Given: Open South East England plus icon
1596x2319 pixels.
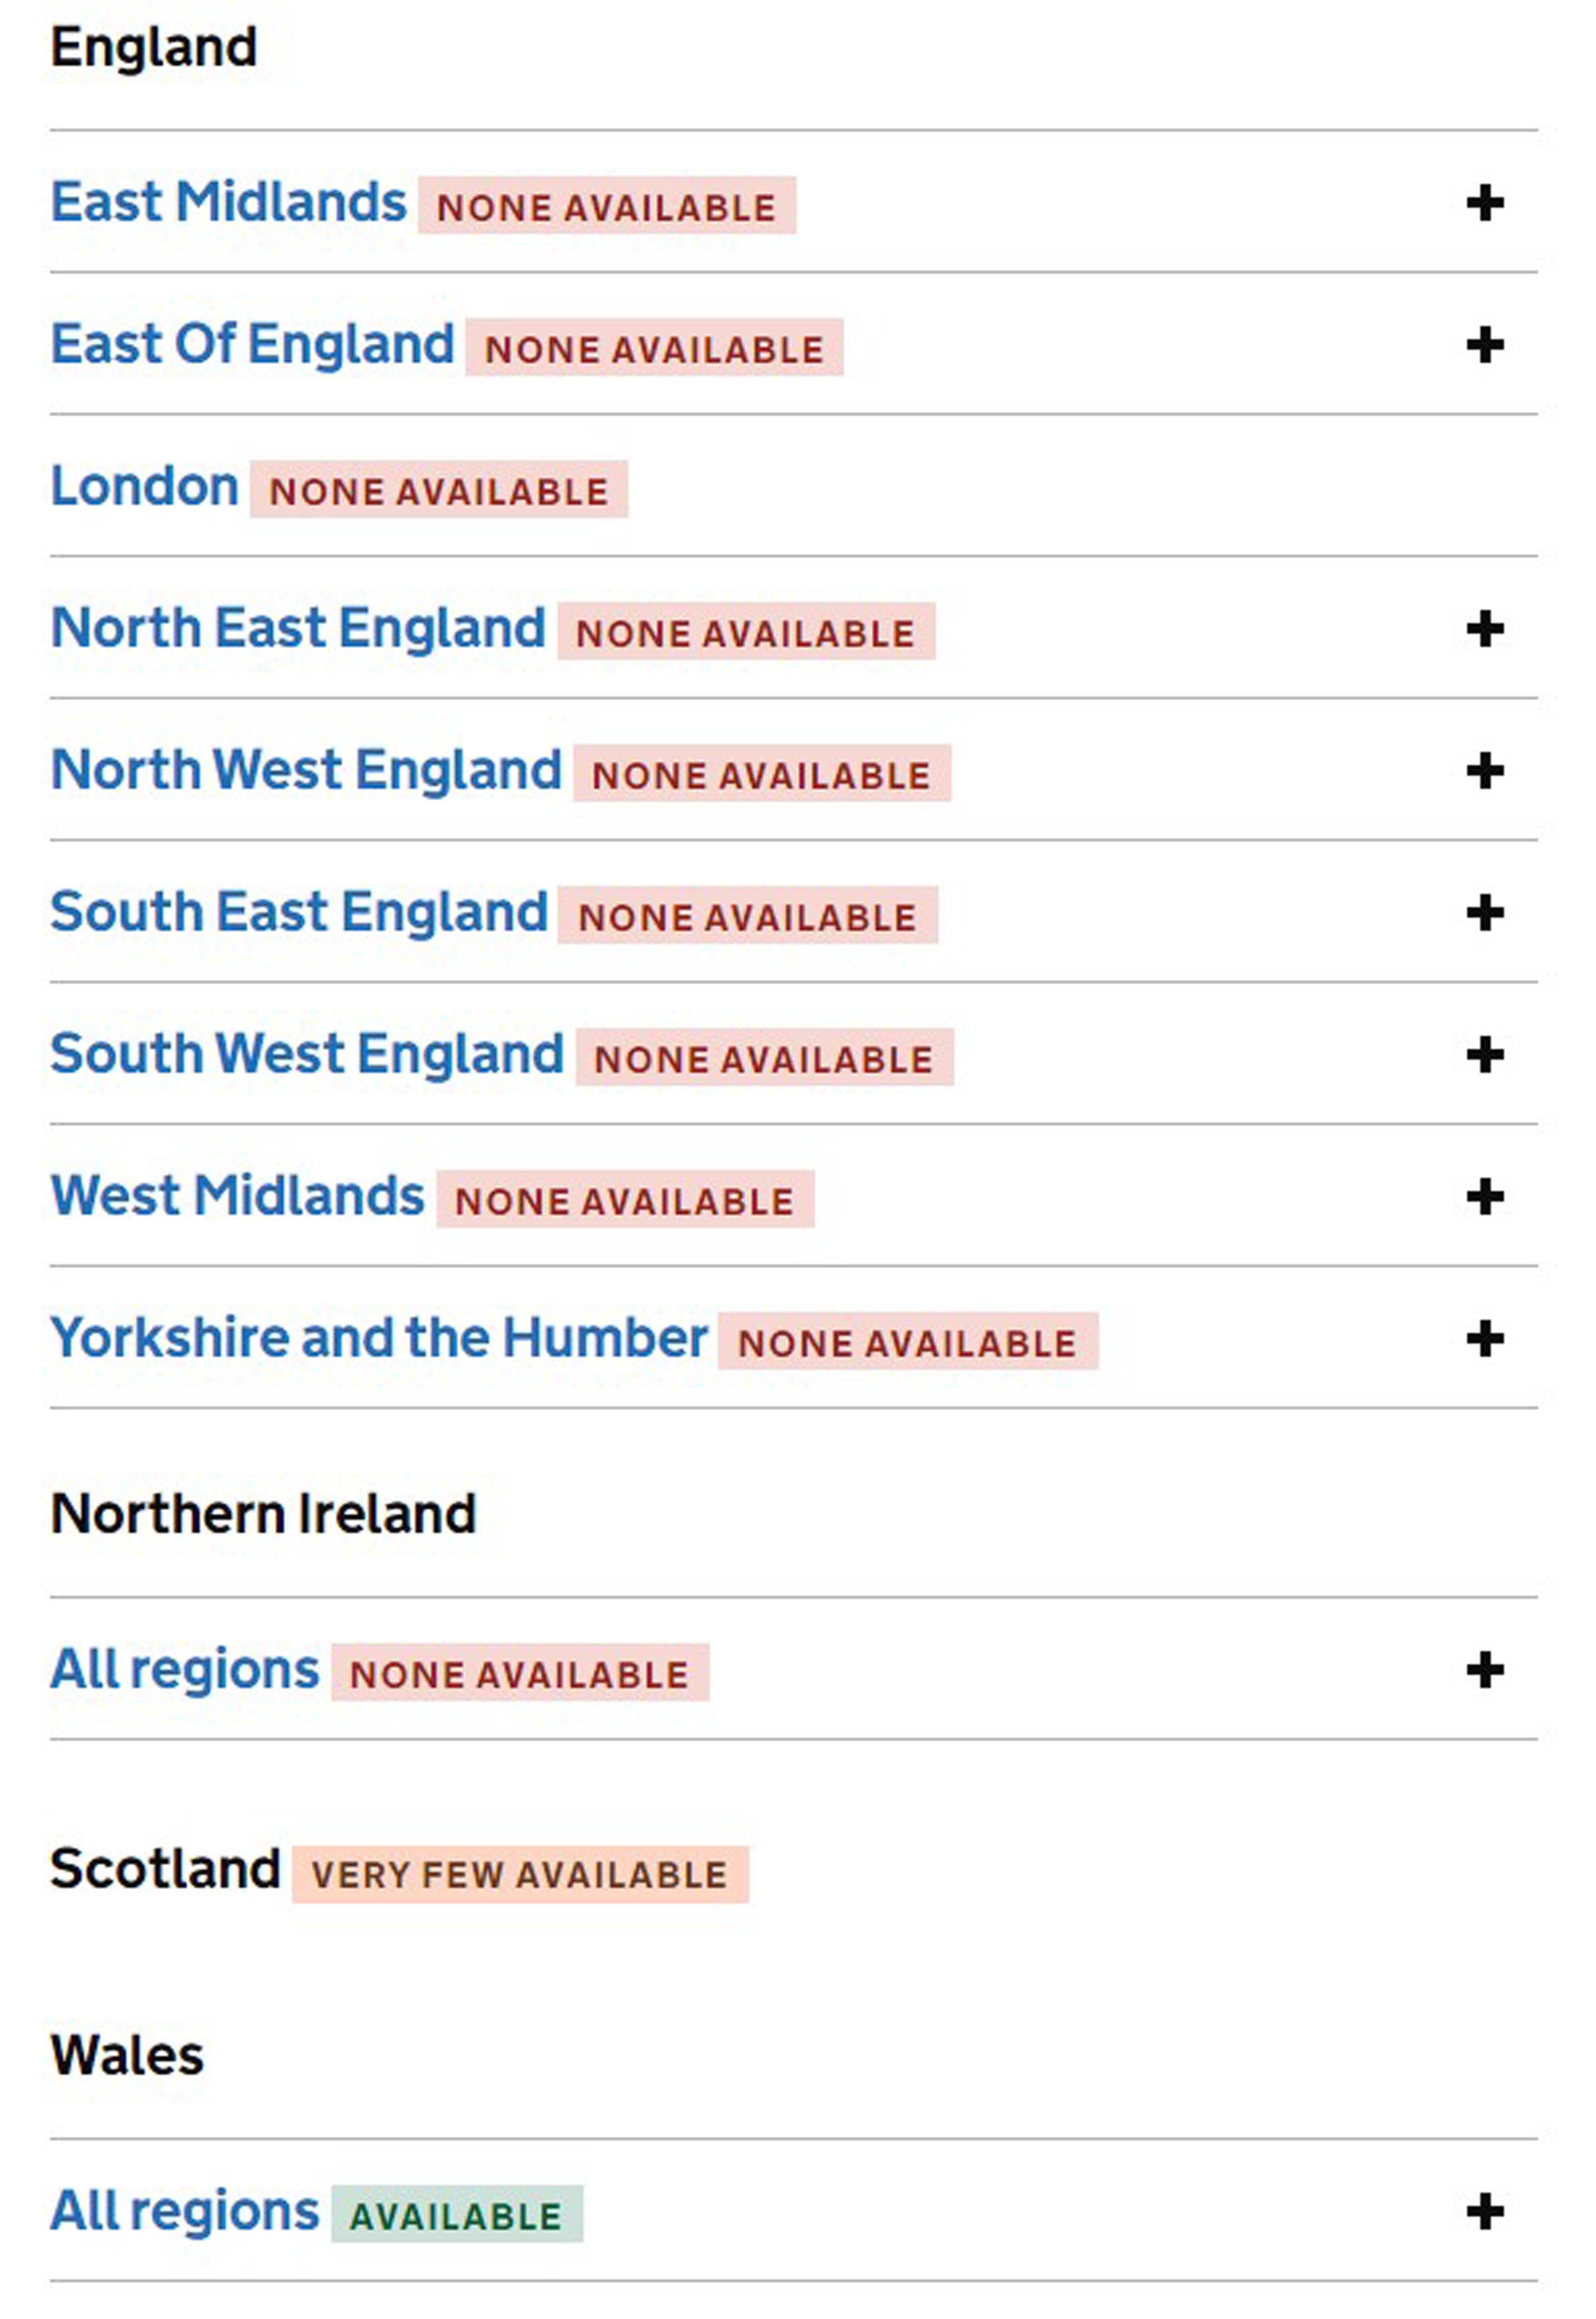Looking at the screenshot, I should pos(1485,913).
